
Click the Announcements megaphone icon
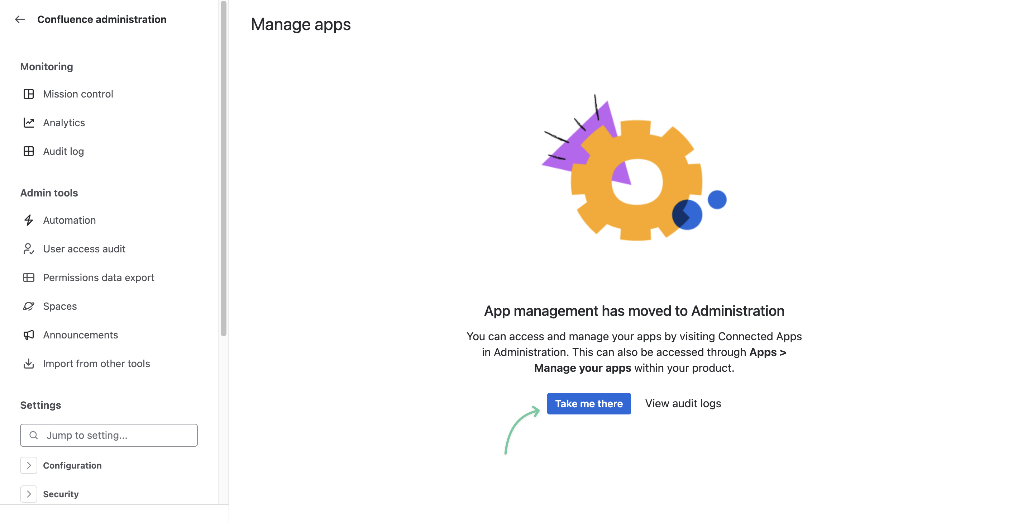pos(28,335)
